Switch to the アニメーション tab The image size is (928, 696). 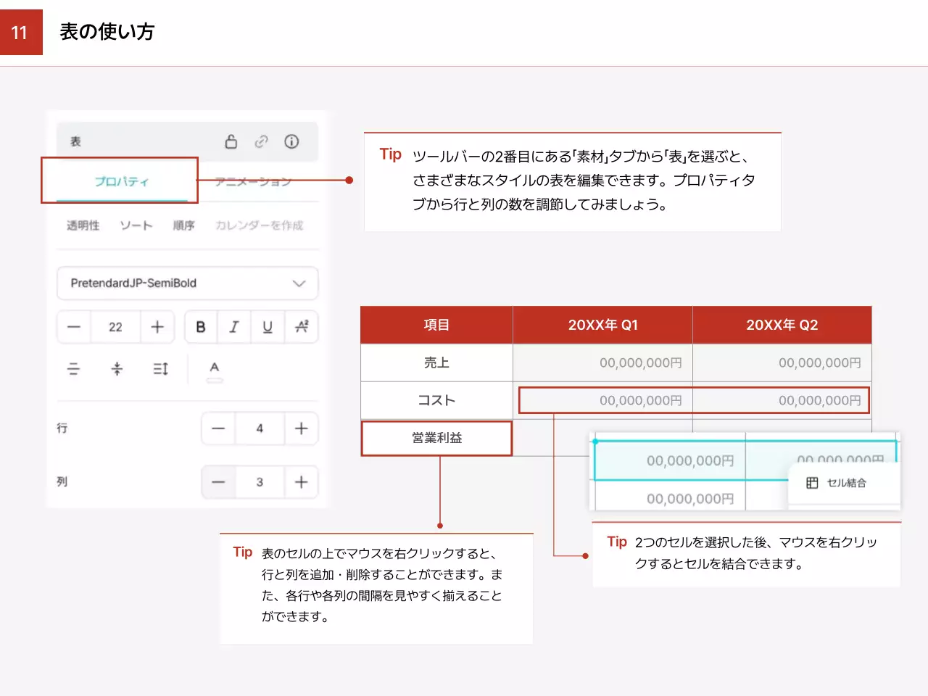coord(253,181)
